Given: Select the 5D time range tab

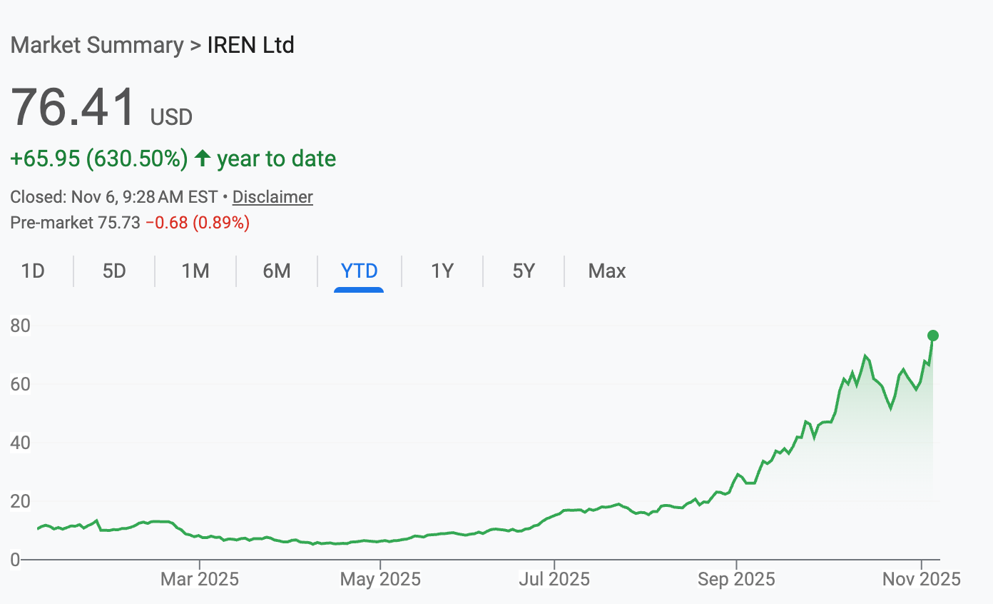Looking at the screenshot, I should 114,271.
